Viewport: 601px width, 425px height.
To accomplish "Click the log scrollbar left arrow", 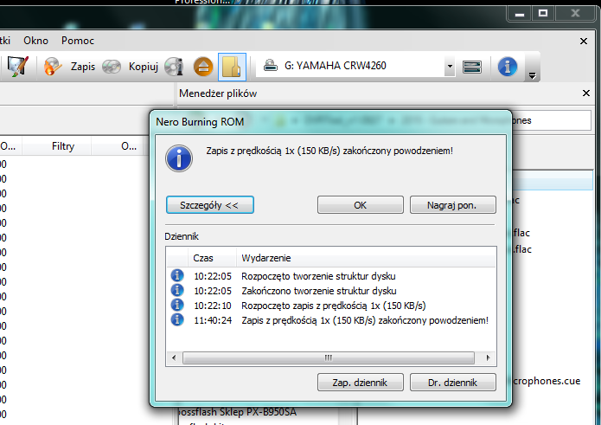I will [x=175, y=357].
